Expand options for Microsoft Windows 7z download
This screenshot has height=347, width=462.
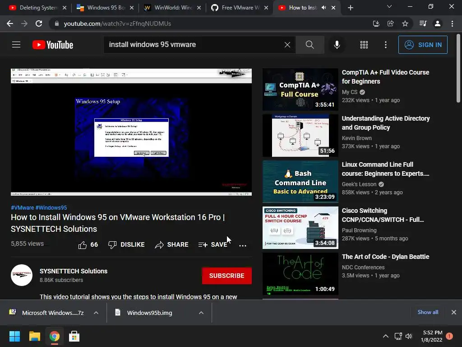[x=96, y=313]
